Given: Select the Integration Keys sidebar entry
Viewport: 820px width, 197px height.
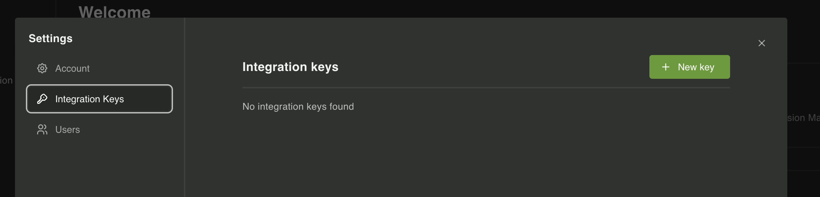Looking at the screenshot, I should pyautogui.click(x=90, y=99).
